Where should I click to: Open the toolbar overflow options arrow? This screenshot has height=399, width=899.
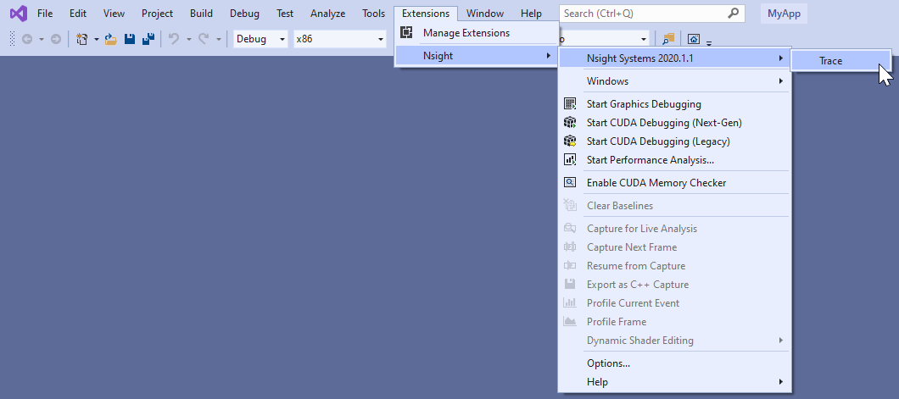point(709,42)
